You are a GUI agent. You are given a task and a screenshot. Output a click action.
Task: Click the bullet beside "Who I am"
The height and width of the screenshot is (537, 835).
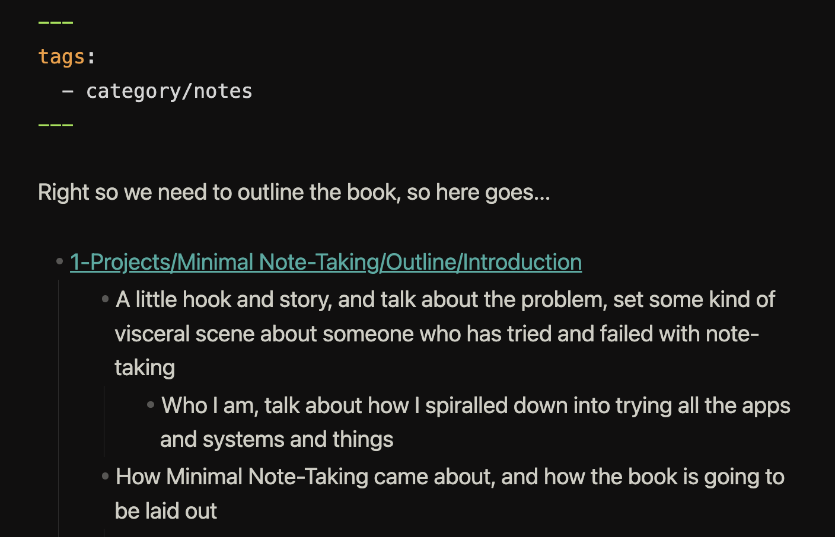[x=151, y=405]
